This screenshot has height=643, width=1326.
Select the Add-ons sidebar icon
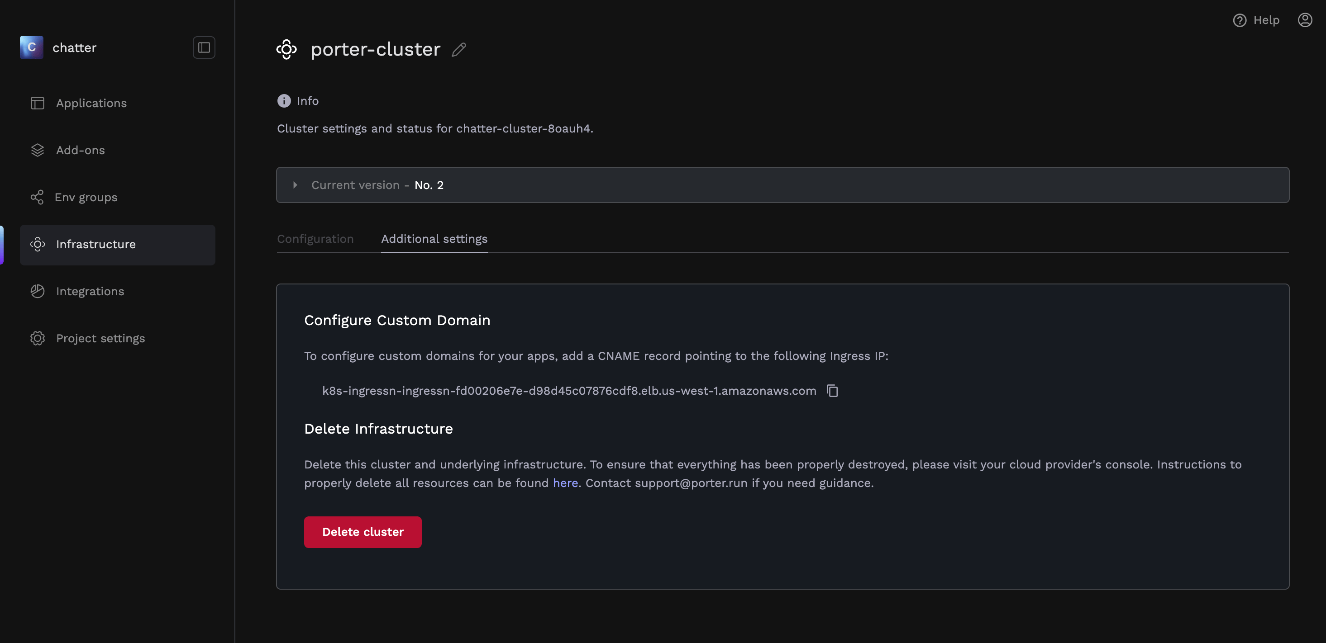(x=37, y=150)
